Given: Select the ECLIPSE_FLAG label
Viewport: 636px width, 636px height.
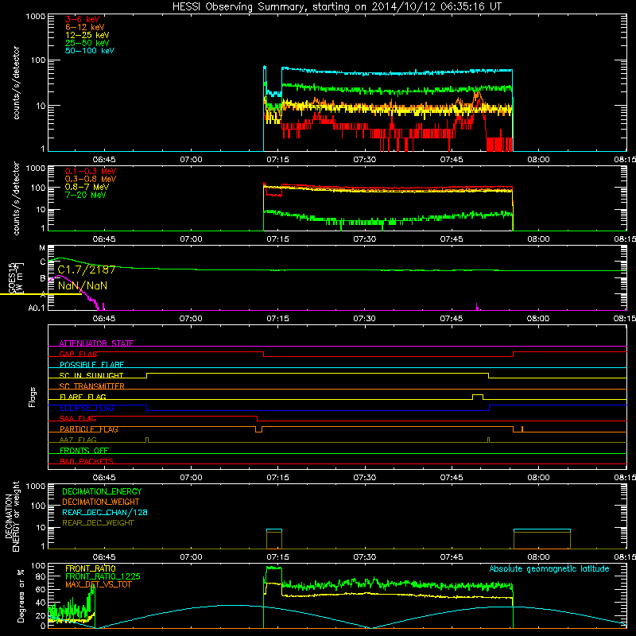Looking at the screenshot, I should pos(87,408).
